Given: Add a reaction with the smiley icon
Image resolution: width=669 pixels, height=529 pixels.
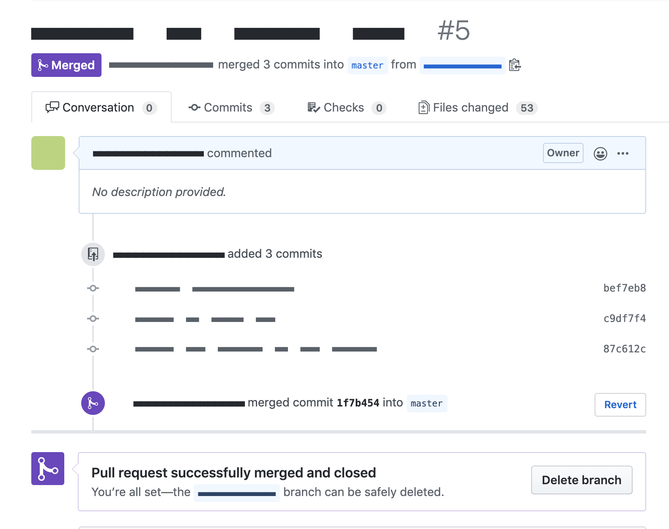Looking at the screenshot, I should 600,153.
